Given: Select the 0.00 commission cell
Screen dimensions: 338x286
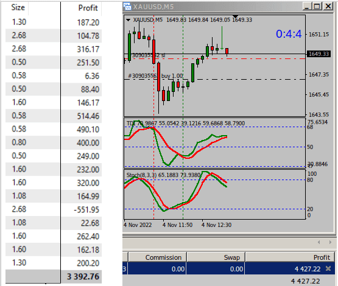Looking at the screenshot, I should (x=157, y=269).
